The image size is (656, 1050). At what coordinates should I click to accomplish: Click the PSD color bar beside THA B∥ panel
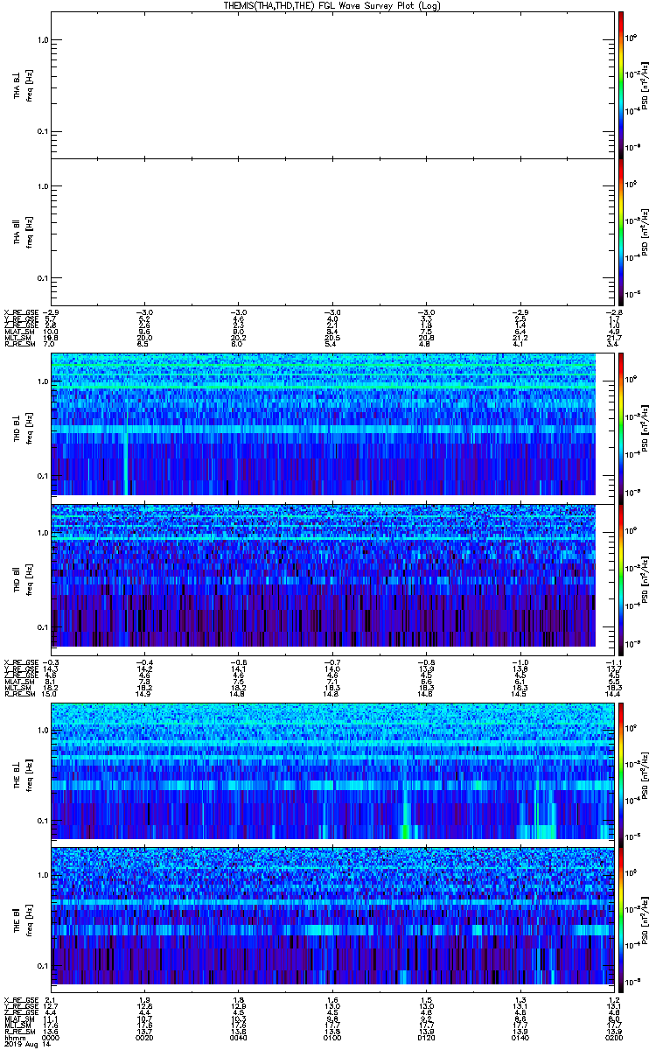click(x=620, y=231)
